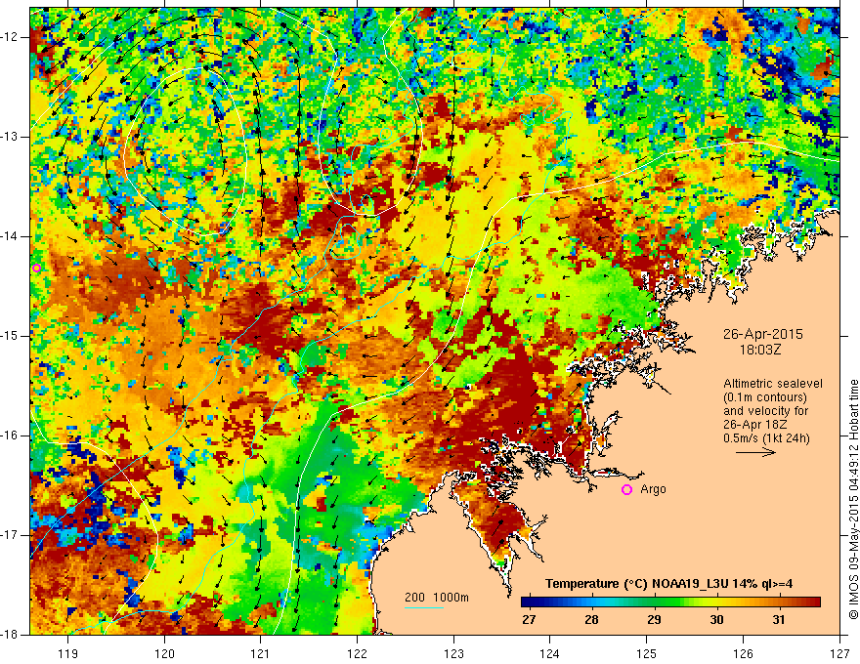Click the '26-Apr 18Z' caption line
The width and height of the screenshot is (860, 664).
(x=757, y=425)
